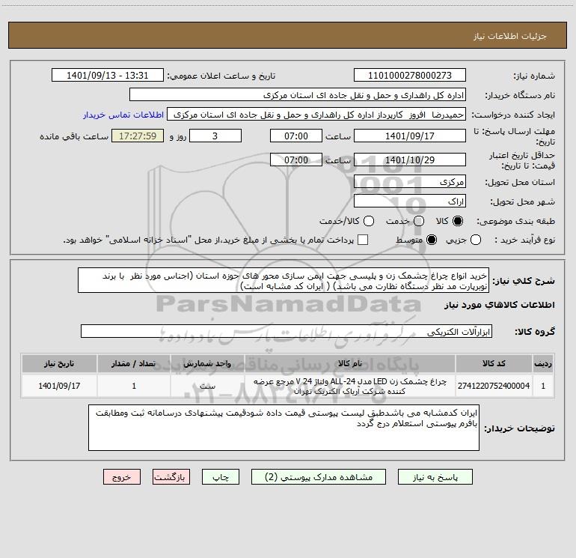
Task: Click the بازگشت back button
Action: [x=171, y=477]
